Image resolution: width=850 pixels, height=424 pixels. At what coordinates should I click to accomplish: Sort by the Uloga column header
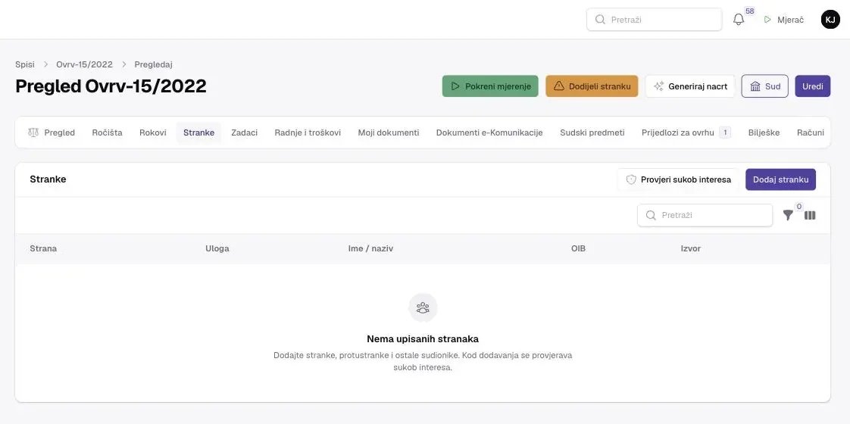pyautogui.click(x=217, y=248)
